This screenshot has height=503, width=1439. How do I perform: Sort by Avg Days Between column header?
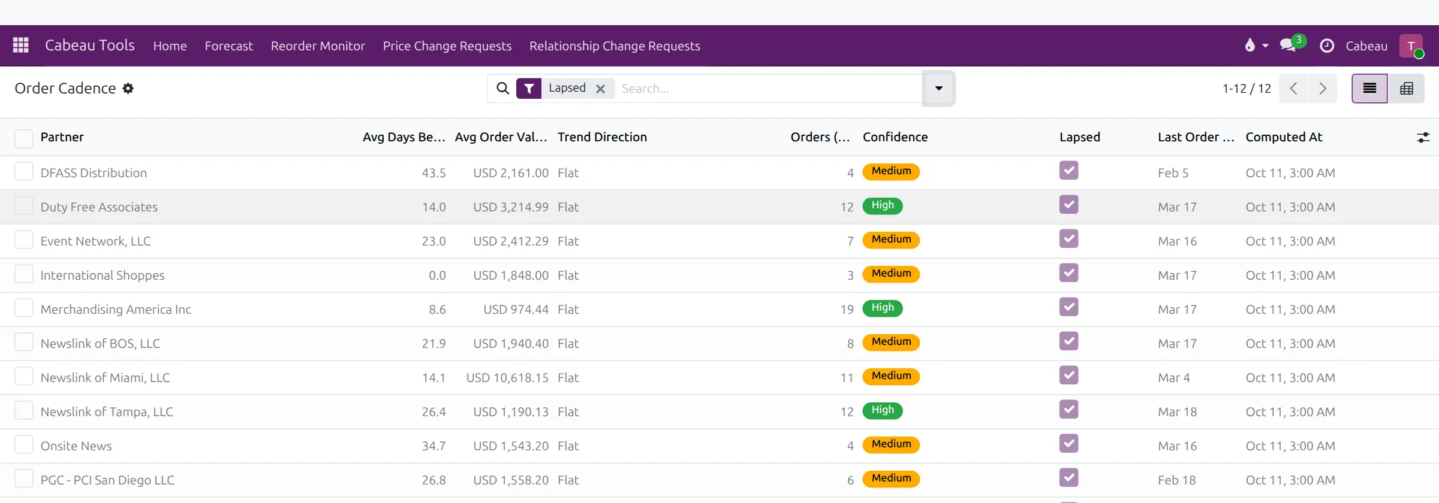[x=404, y=137]
